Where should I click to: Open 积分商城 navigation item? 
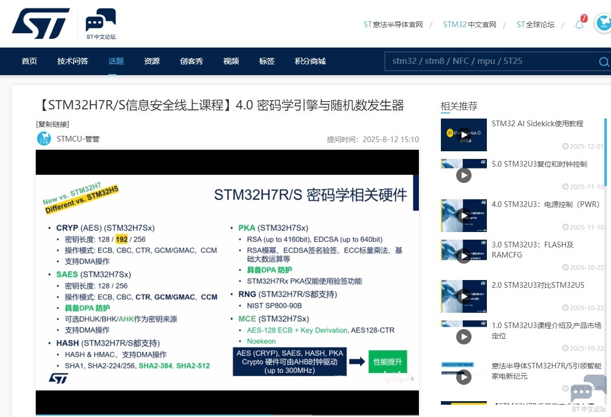click(x=310, y=61)
